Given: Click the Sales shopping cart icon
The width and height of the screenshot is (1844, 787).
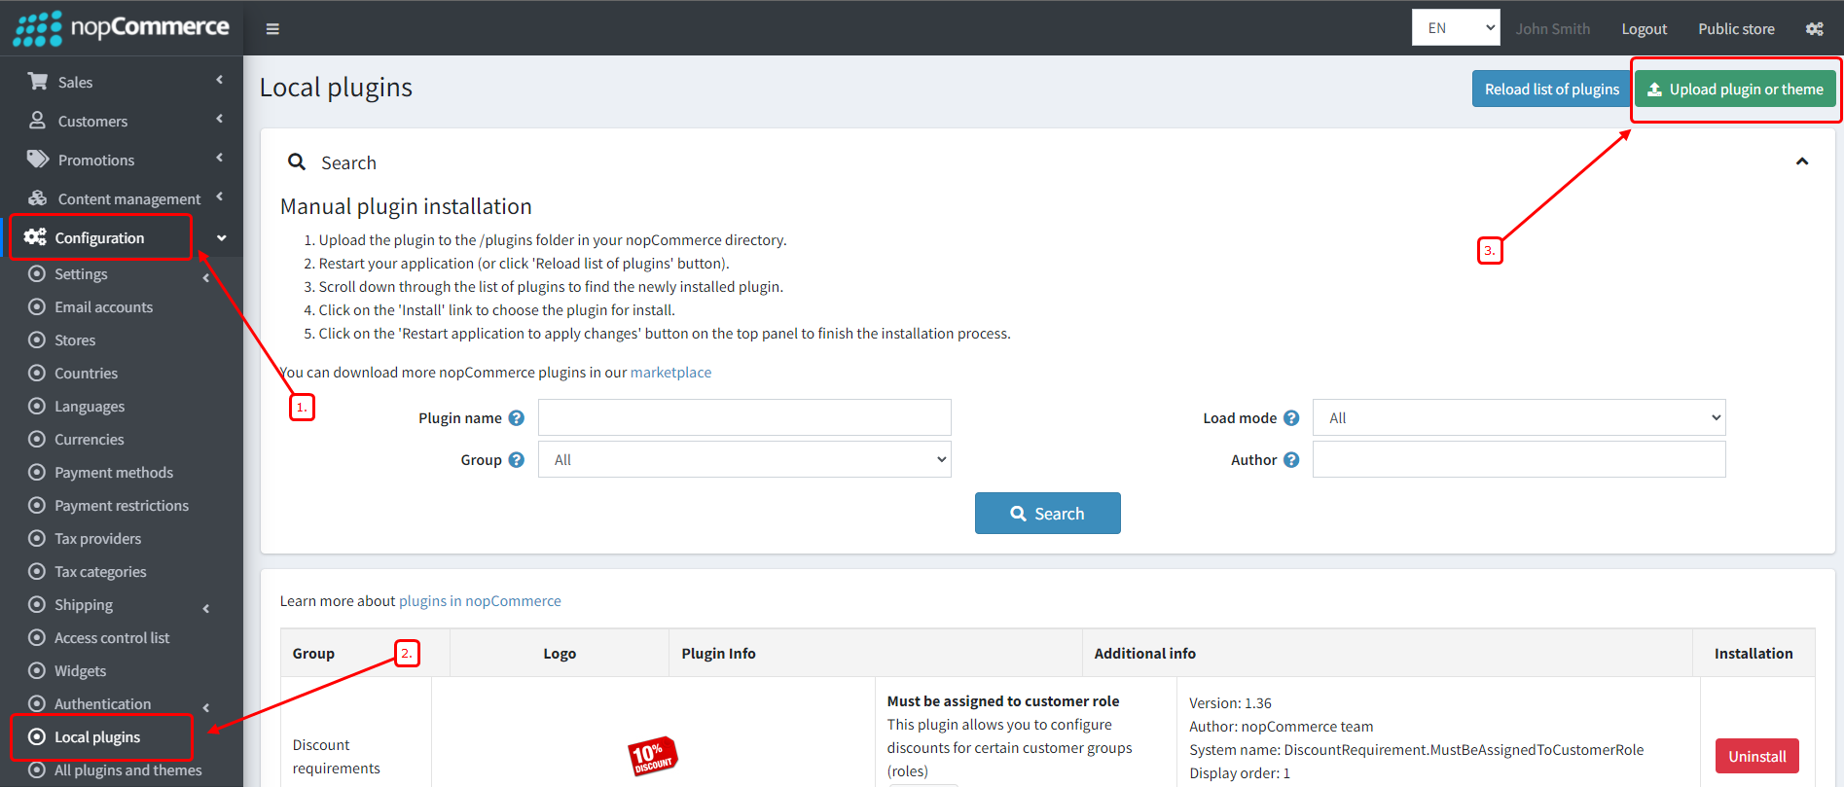Looking at the screenshot, I should pos(38,81).
